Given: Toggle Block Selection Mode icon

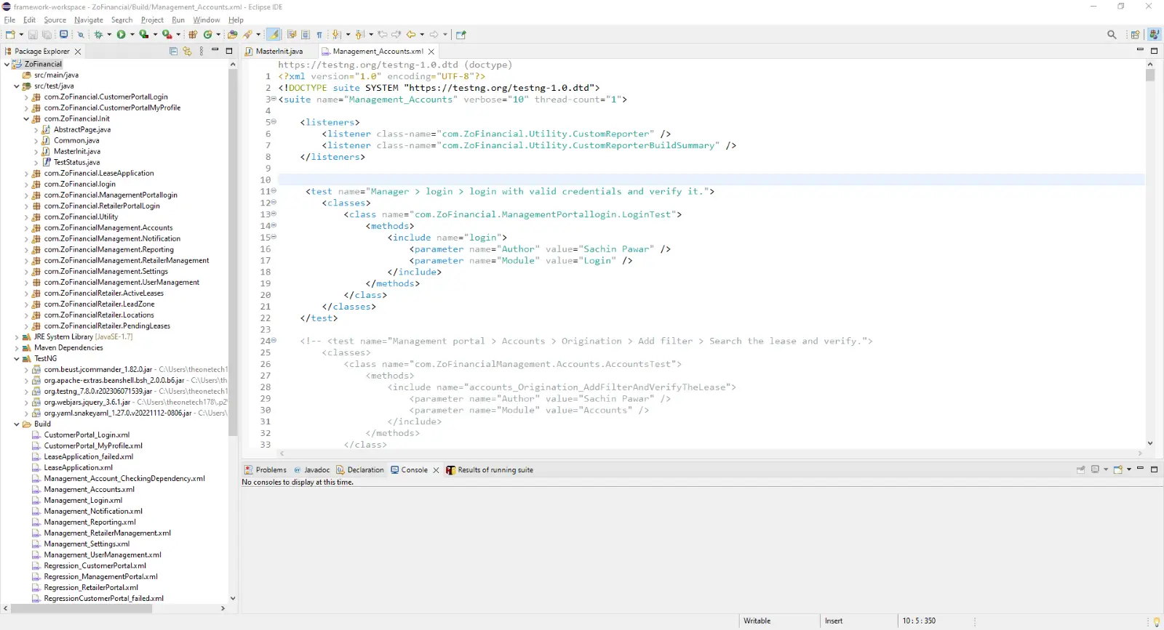Looking at the screenshot, I should coord(306,34).
